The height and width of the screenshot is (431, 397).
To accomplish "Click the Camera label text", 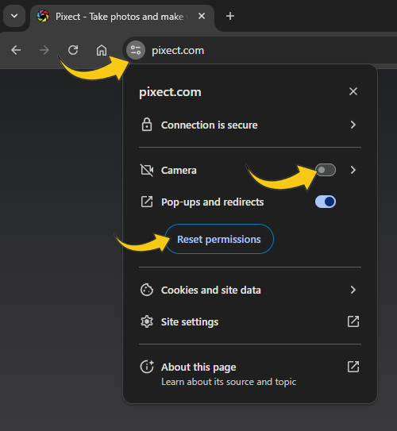I will (179, 171).
